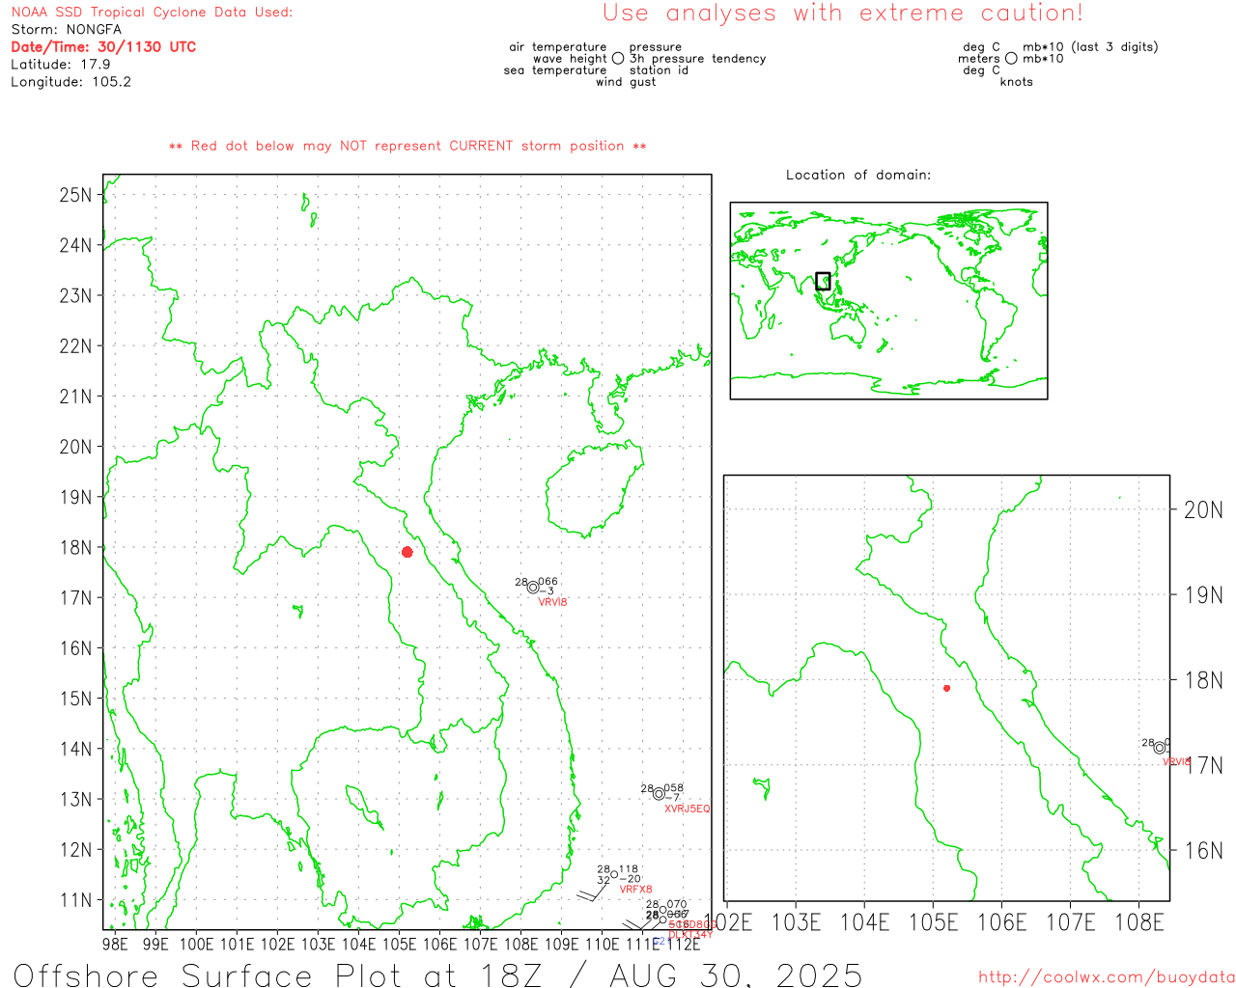Click the 'Location of domain:' caption
This screenshot has height=988, width=1236.
[858, 175]
